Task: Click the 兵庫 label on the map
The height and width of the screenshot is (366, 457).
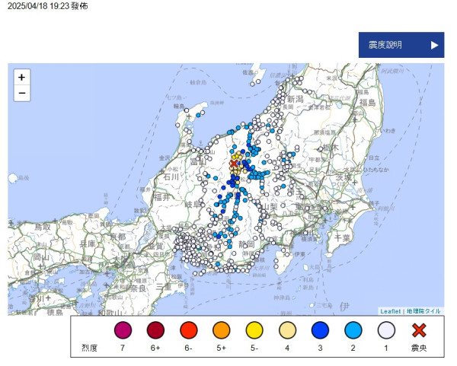Action: point(88,244)
